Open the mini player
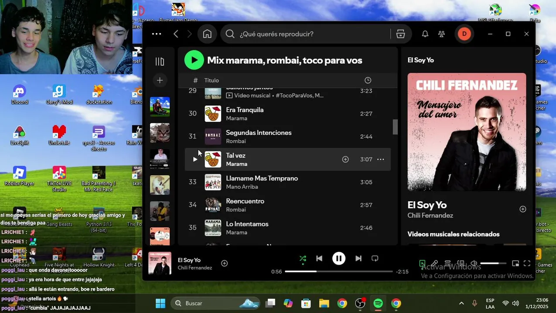Image resolution: width=556 pixels, height=313 pixels. 515,263
